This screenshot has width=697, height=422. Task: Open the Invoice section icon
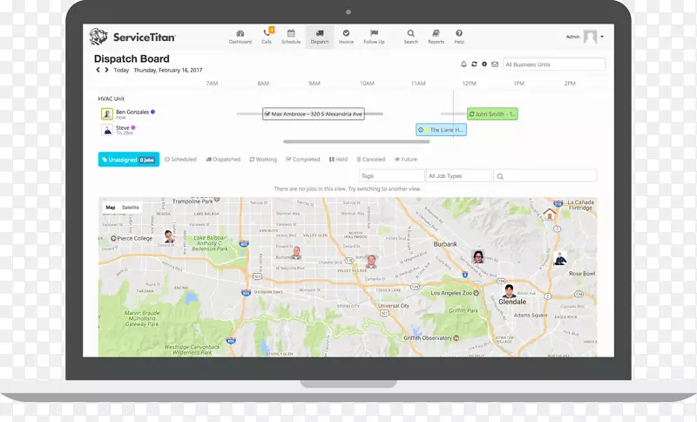point(346,35)
